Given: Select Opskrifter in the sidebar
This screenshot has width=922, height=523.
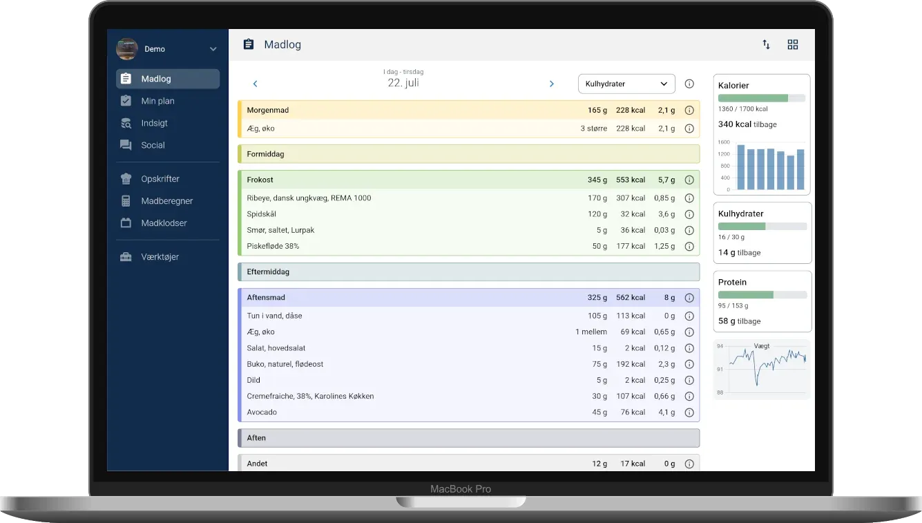Looking at the screenshot, I should click(x=160, y=179).
